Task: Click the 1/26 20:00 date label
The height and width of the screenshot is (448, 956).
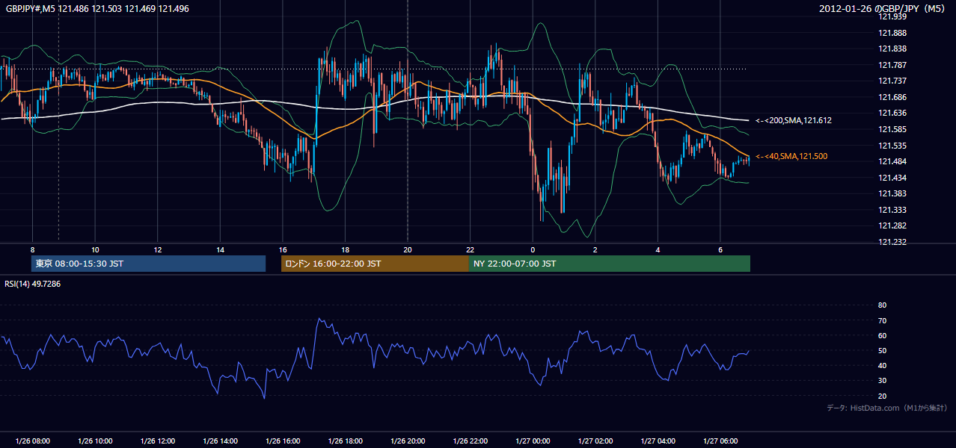Action: tap(408, 441)
